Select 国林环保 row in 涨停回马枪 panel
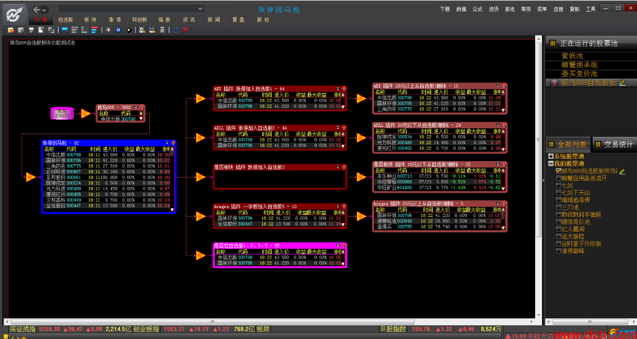 click(107, 160)
